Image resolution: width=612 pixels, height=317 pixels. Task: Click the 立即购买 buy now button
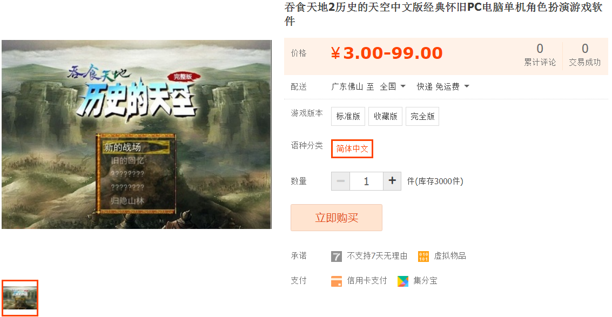(x=337, y=218)
